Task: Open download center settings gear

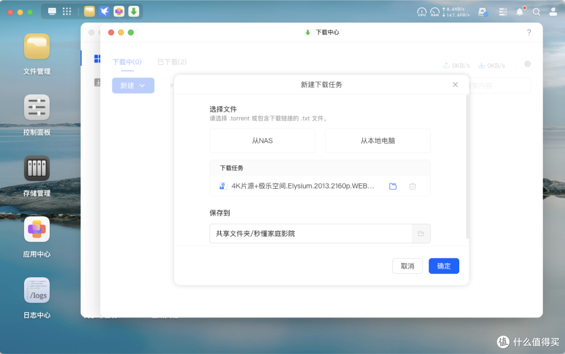Action: (x=527, y=64)
